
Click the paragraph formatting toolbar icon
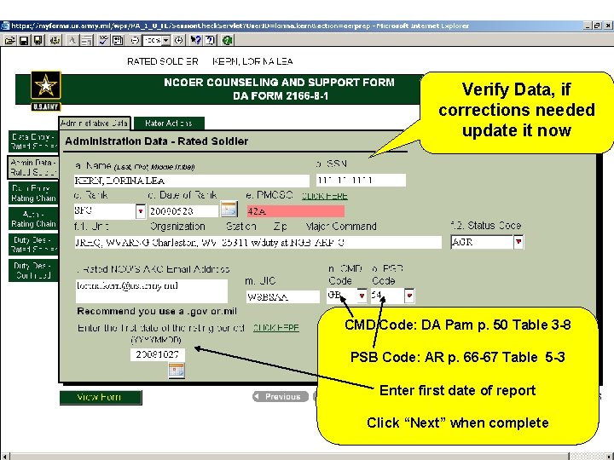[87, 40]
